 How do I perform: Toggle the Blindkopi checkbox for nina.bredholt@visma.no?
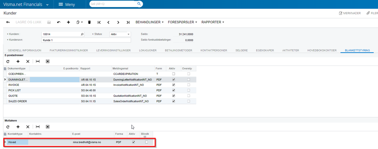coord(146,142)
